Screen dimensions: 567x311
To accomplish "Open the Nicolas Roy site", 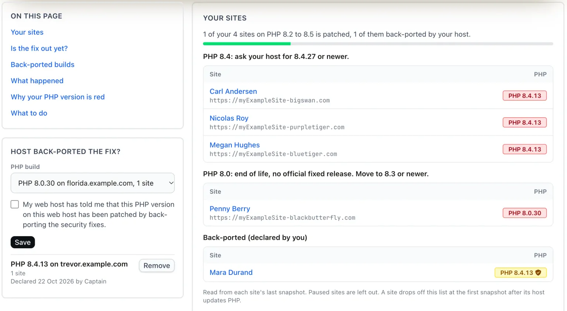I will (x=229, y=118).
